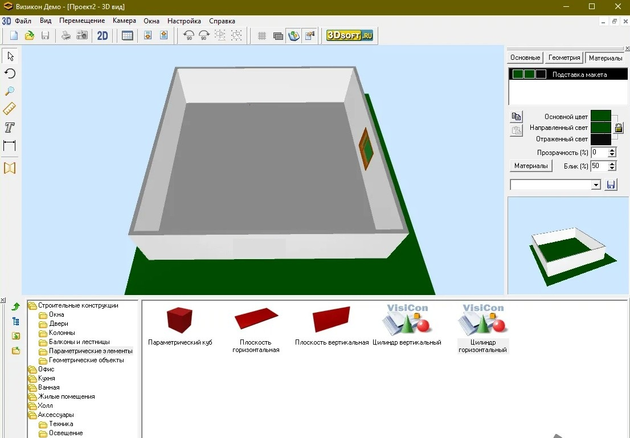Increase the Прозрачность value by one step
This screenshot has width=630, height=438.
612,150
